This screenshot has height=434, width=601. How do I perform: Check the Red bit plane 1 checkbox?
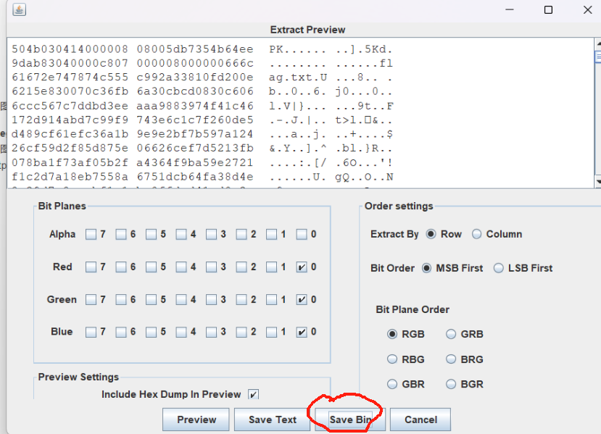coord(271,267)
